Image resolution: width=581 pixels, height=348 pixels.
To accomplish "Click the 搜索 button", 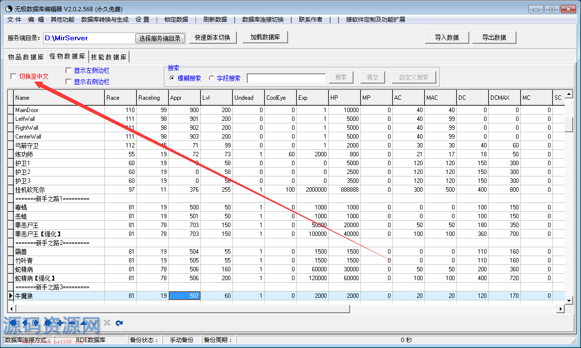I will (x=341, y=77).
